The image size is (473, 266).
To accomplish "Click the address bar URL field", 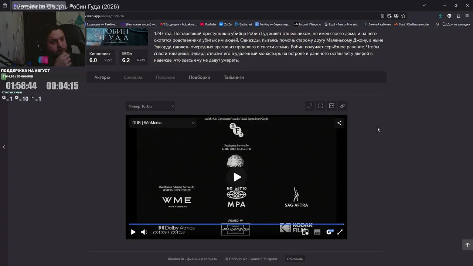I will tap(231, 16).
